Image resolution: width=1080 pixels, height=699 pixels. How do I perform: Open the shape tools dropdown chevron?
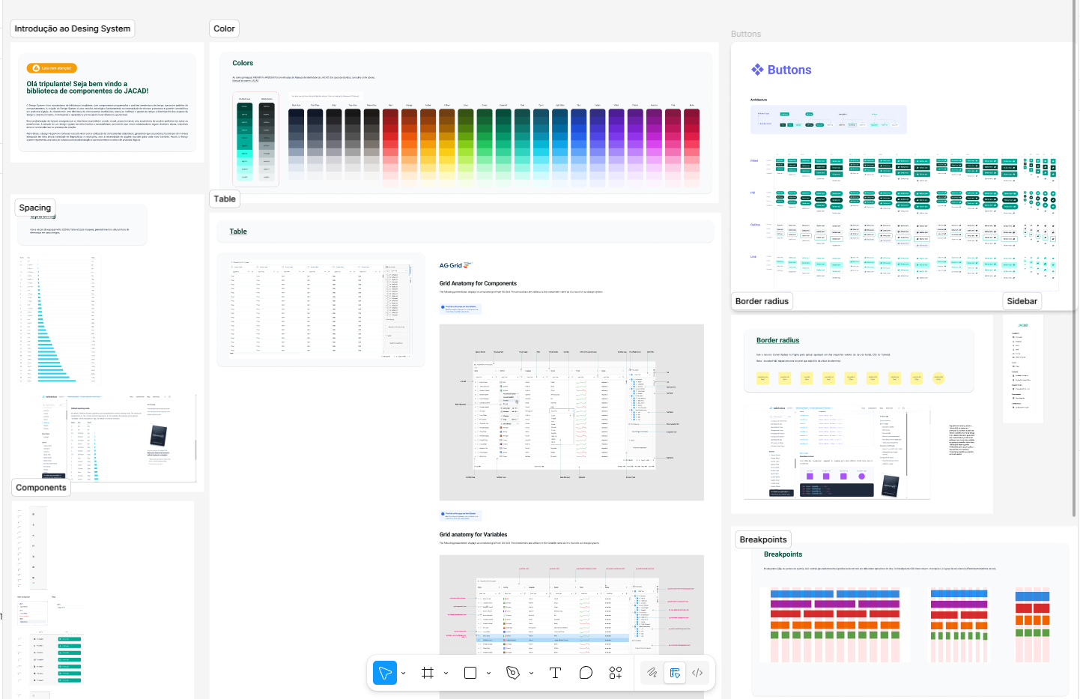pos(489,674)
